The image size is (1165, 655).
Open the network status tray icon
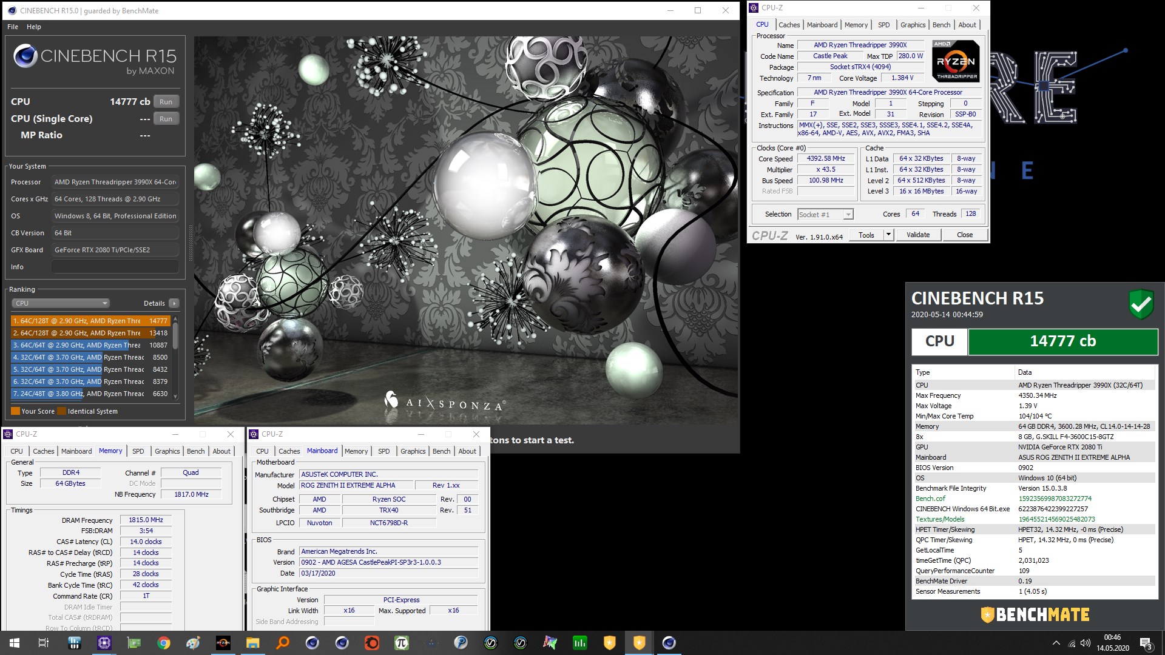tap(1072, 643)
